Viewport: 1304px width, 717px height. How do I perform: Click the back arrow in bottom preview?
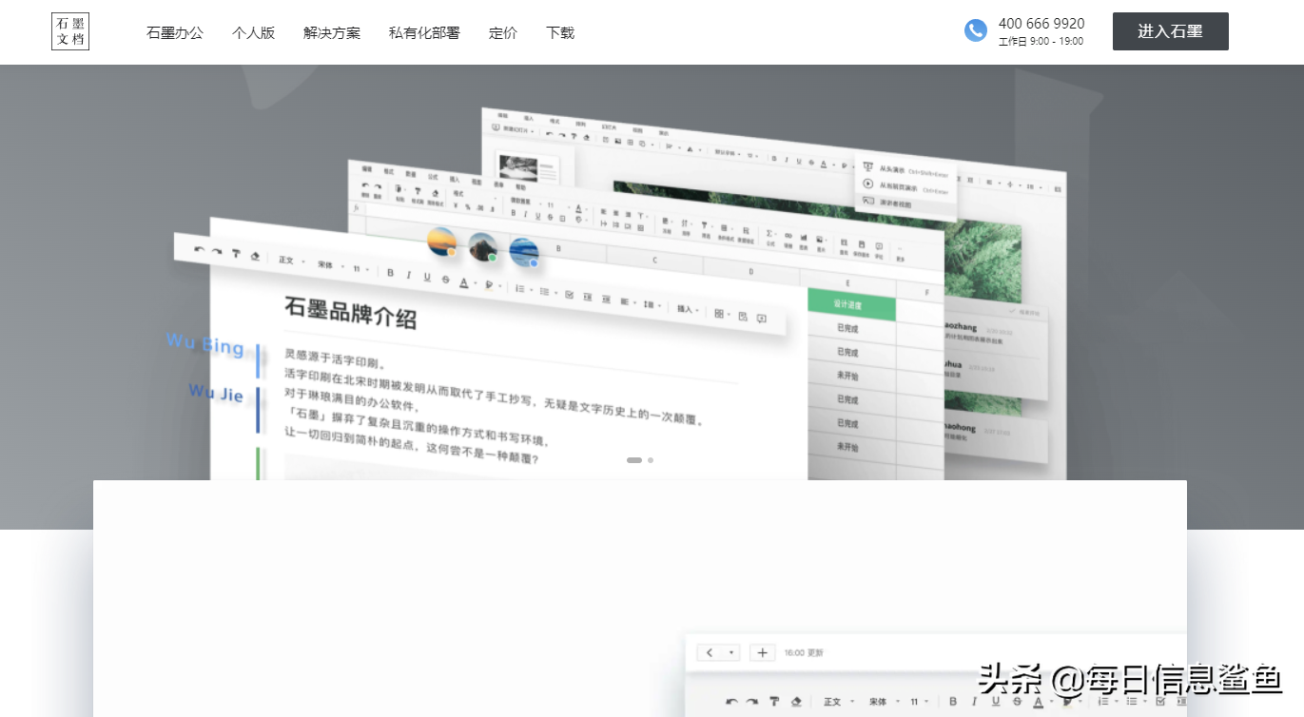point(710,652)
